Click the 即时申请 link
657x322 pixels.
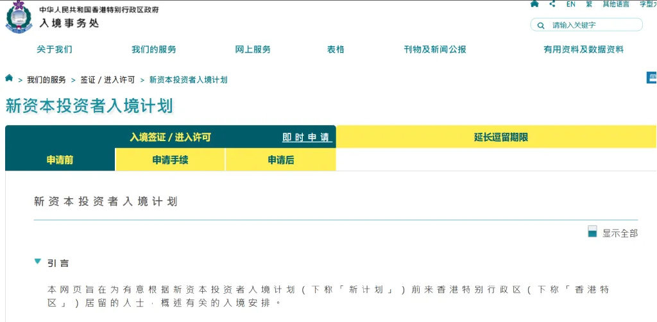pos(306,137)
